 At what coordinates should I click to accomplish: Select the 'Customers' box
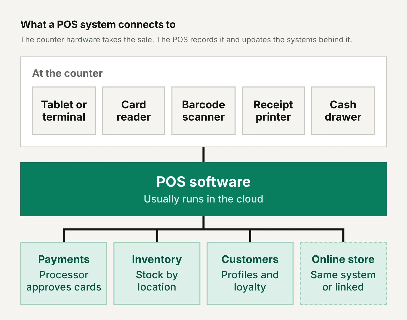tap(250, 273)
